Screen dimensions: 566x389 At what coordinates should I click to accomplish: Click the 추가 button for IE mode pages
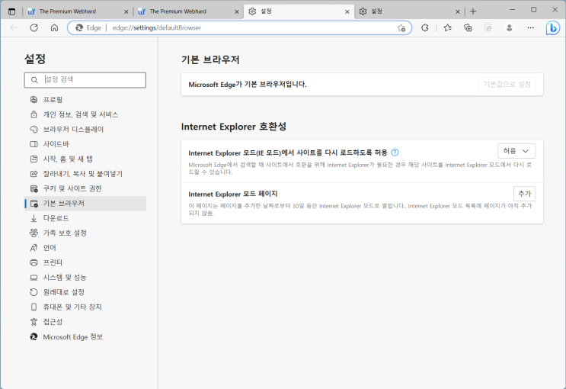pyautogui.click(x=525, y=194)
